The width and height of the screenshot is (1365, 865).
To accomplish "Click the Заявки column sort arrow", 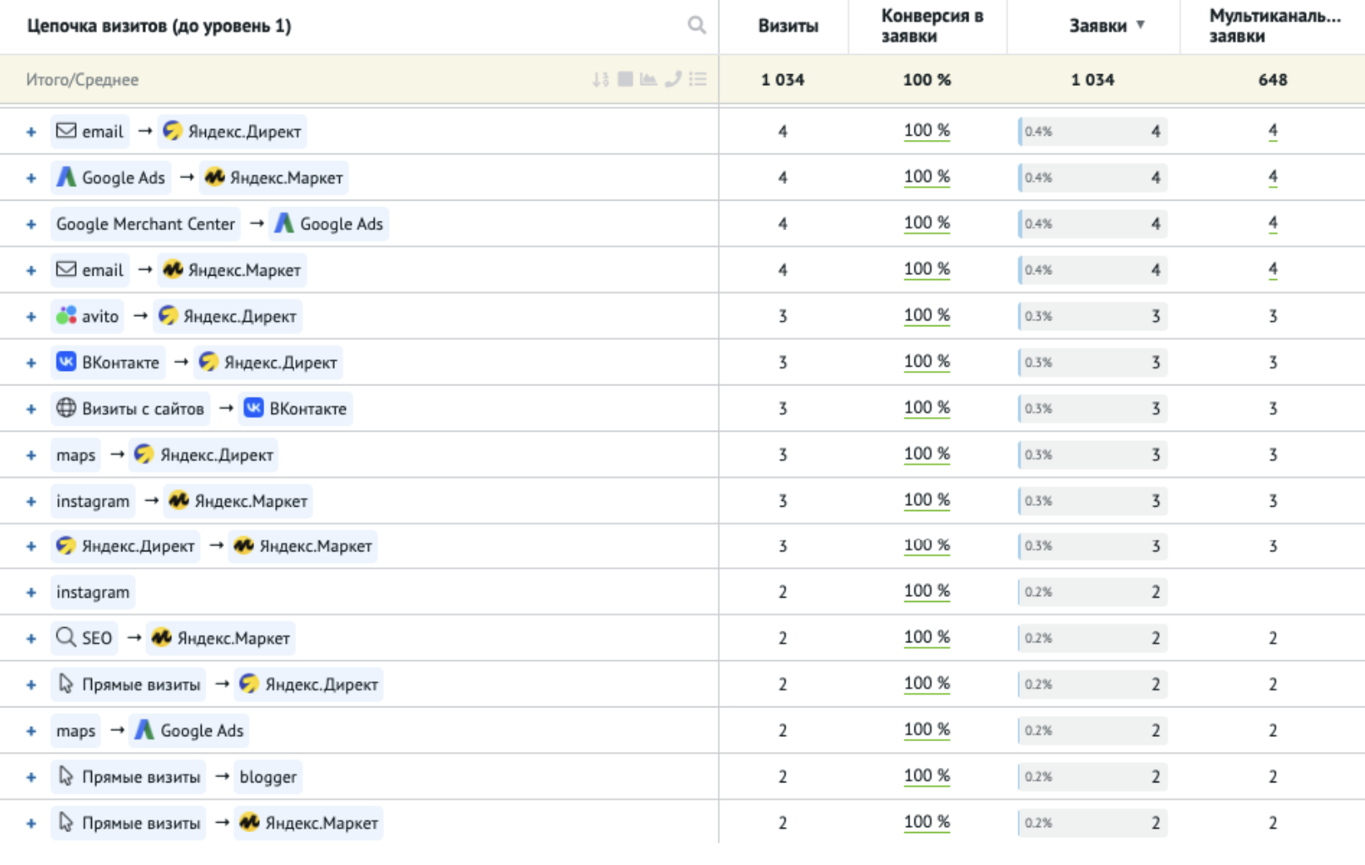I will tap(1140, 25).
